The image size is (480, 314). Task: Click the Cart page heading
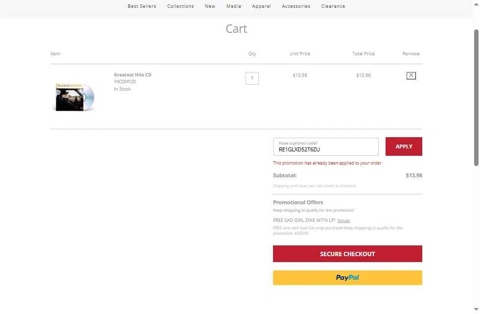(x=236, y=29)
